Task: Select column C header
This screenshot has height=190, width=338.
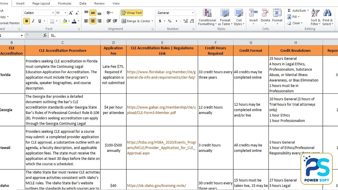Action: point(63,43)
